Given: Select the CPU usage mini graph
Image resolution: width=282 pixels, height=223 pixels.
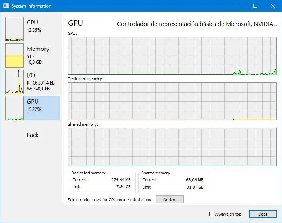Looking at the screenshot, I should pos(15,29).
